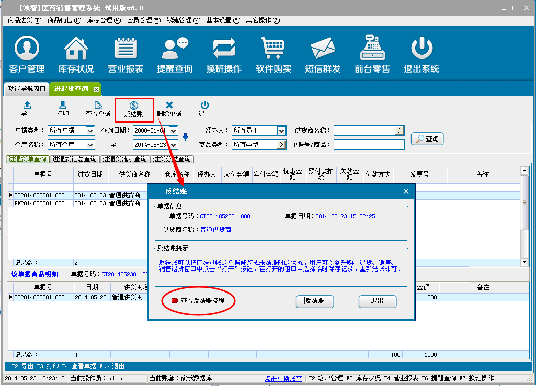Click the 反结账 button in dialog
This screenshot has height=386, width=536.
315,301
